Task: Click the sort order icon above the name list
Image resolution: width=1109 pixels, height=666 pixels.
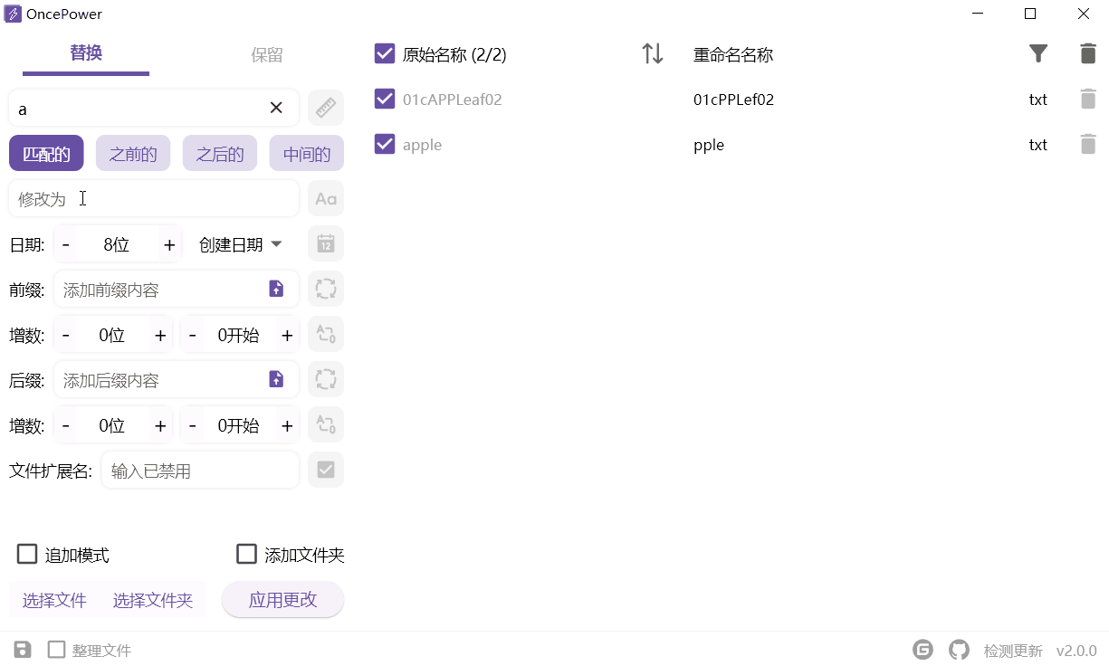Action: pos(653,53)
